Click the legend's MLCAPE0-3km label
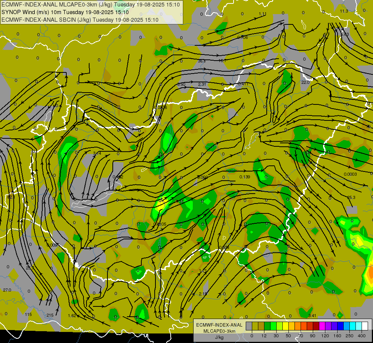The image size is (373, 343). 219,331
